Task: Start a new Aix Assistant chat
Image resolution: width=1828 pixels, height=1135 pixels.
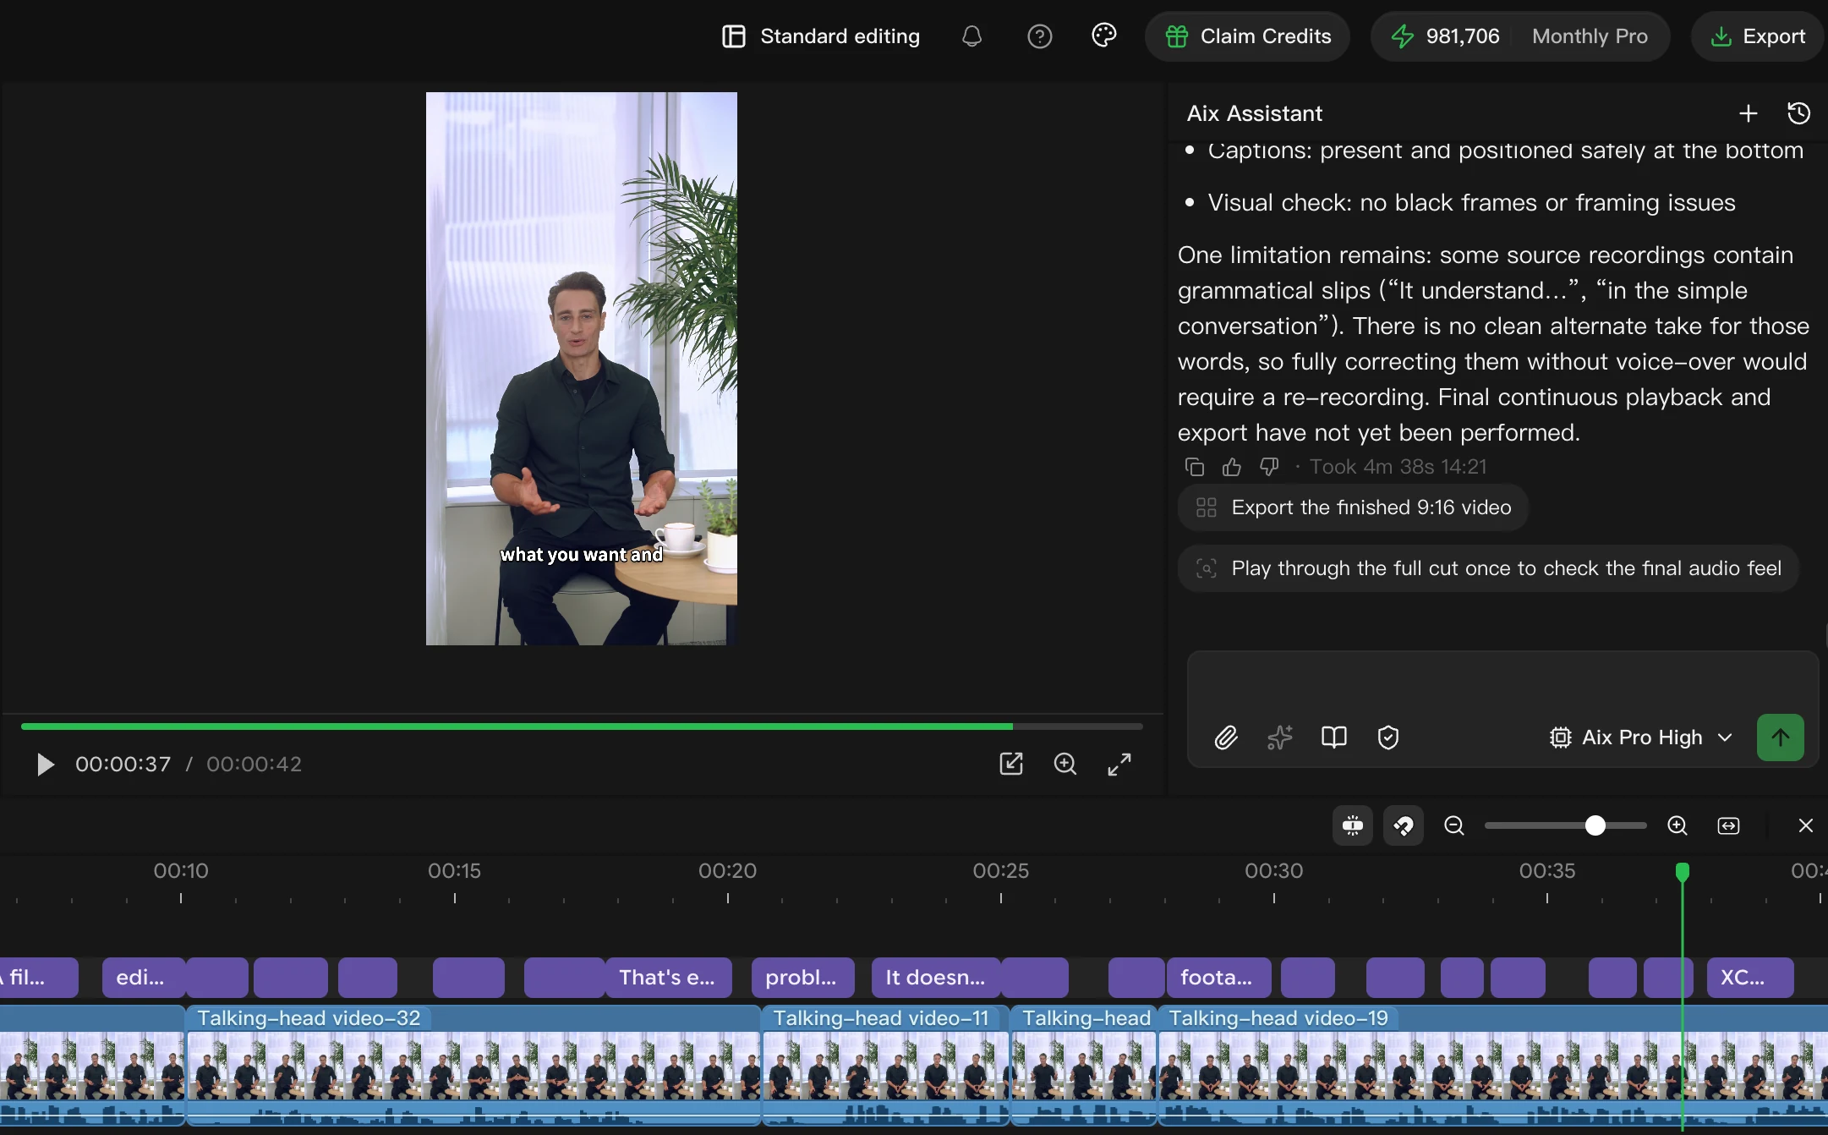Action: pyautogui.click(x=1749, y=113)
